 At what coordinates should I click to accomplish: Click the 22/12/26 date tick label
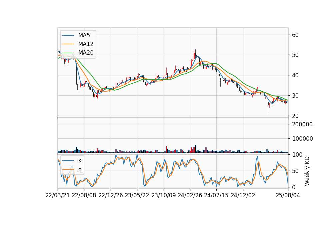point(111,196)
